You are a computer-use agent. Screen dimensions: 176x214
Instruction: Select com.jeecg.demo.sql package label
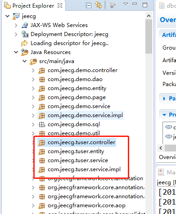tap(74, 124)
